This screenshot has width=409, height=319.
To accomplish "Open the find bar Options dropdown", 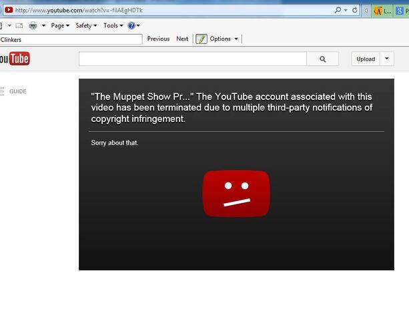I will point(224,39).
